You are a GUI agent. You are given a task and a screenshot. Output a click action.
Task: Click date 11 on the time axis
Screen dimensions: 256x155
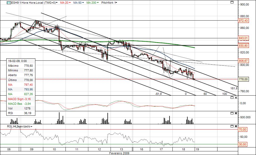77,149
